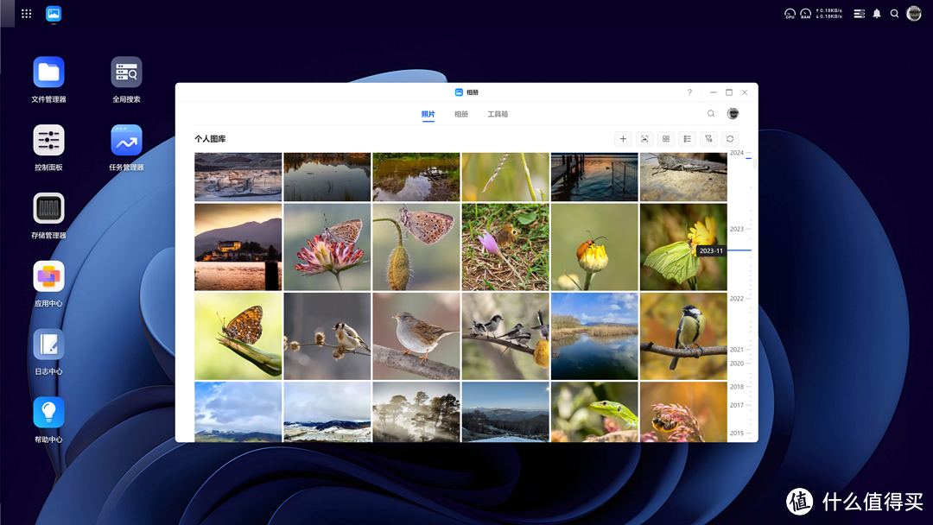Check the CPU usage indicator in top bar
Screen dimensions: 933x525
tap(790, 14)
